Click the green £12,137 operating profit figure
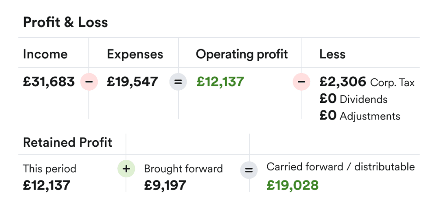The height and width of the screenshot is (219, 438). (x=220, y=82)
